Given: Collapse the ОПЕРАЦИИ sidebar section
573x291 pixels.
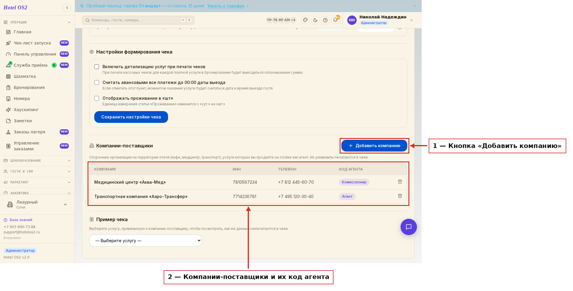Looking at the screenshot, I should 37,22.
